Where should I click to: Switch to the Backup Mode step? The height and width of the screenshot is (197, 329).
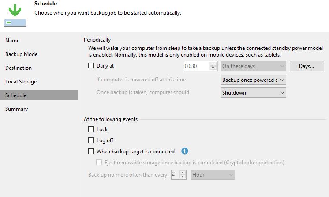21,54
